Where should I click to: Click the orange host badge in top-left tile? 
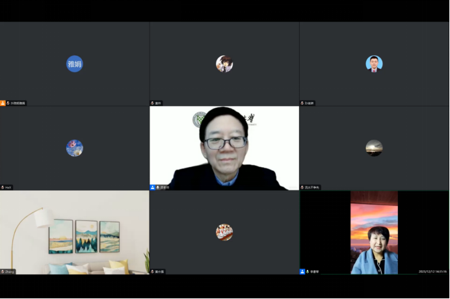pos(3,103)
